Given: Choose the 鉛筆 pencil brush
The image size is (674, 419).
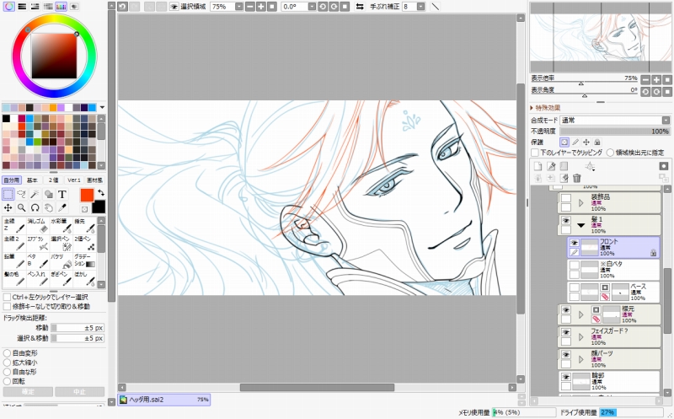Looking at the screenshot, I should click(14, 261).
